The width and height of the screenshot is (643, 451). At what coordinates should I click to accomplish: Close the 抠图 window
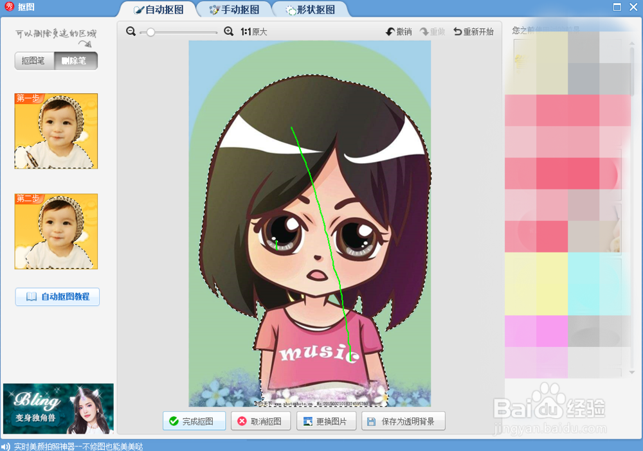[633, 7]
